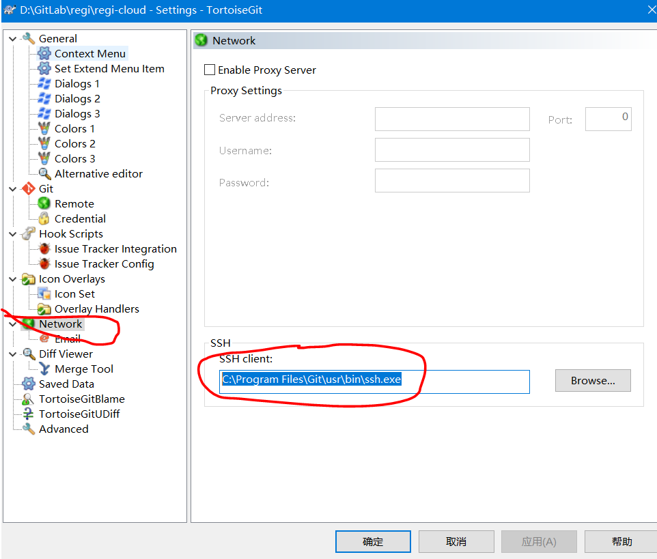Screen dimensions: 657x559
Task: Collapse the General tree node
Action: pyautogui.click(x=12, y=39)
